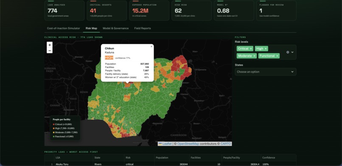The width and height of the screenshot is (342, 166).
Task: Zoom in on the map
Action: (50, 45)
